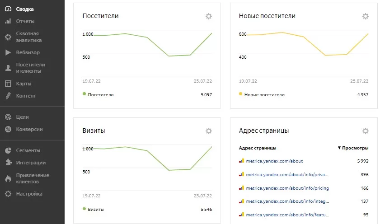This screenshot has width=380, height=224.
Task: Click bar chart icon next to metrica.yandex.com/about
Action: 241,161
